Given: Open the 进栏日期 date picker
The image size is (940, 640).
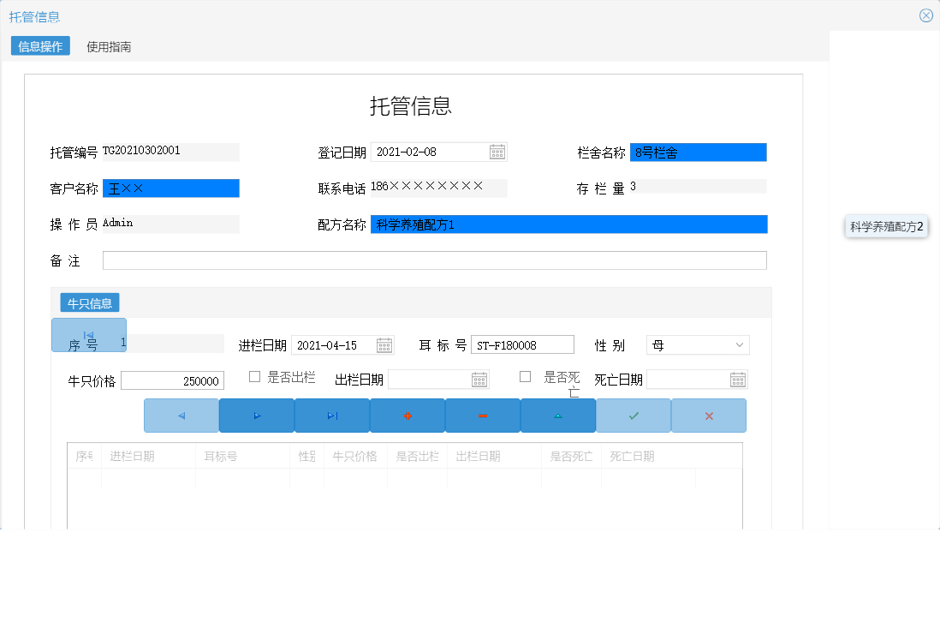Looking at the screenshot, I should pyautogui.click(x=384, y=345).
